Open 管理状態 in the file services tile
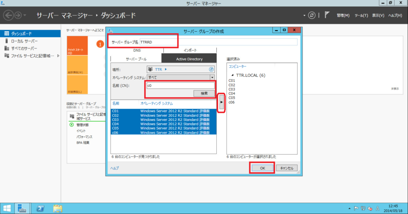Screen dimensions: 408x214 pos(83,125)
